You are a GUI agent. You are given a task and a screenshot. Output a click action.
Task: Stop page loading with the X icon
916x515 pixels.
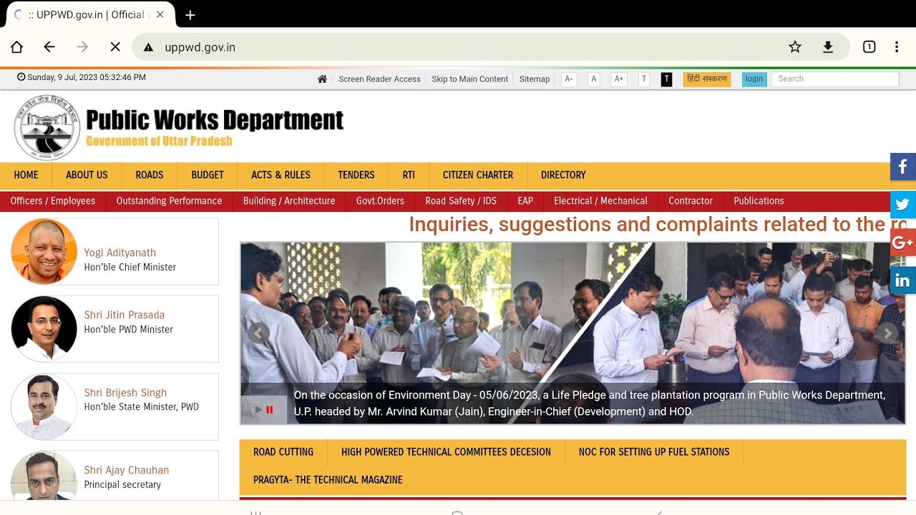pos(115,47)
